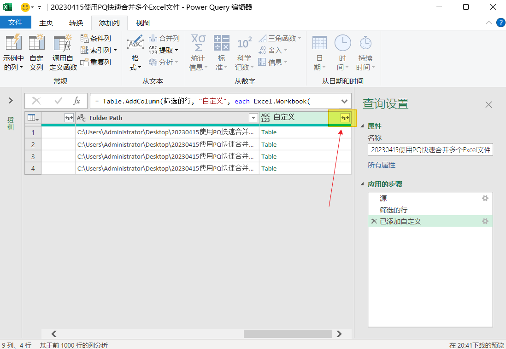506x349 pixels.
Task: Click the query name input field
Action: [430, 150]
